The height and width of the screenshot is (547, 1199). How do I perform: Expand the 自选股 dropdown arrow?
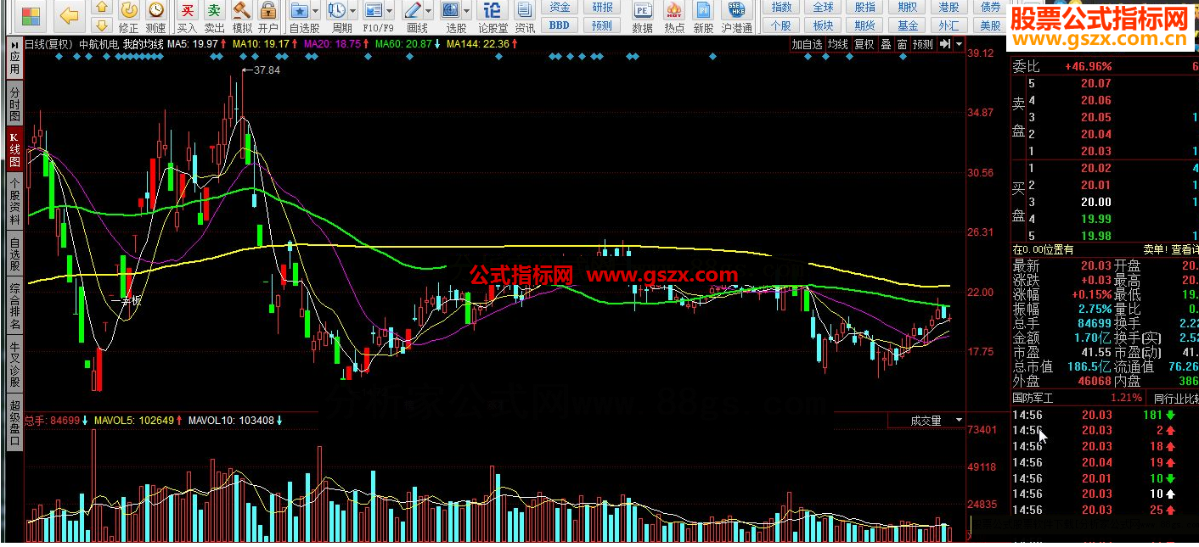[x=315, y=11]
